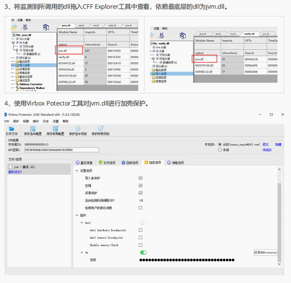This screenshot has height=283, width=291.
Task: Collapse the 插件 plugins section chevron
Action: (77, 215)
